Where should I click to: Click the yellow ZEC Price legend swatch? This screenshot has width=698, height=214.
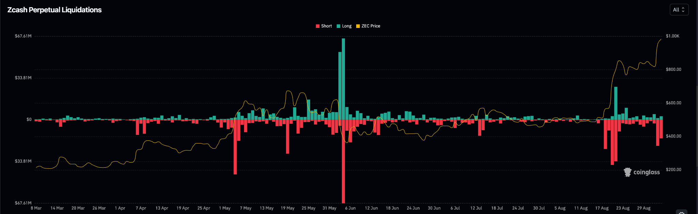click(x=358, y=26)
